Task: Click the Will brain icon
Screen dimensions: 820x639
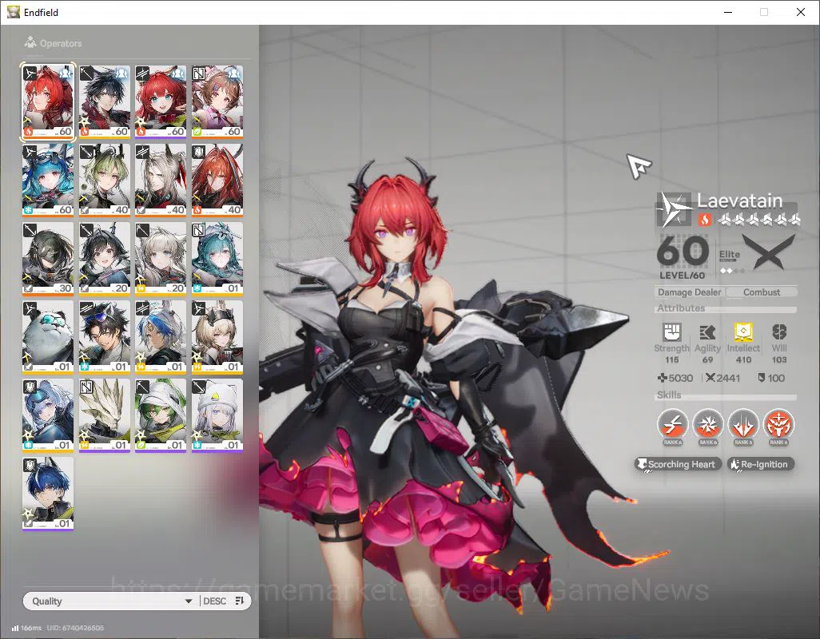Action: coord(779,332)
